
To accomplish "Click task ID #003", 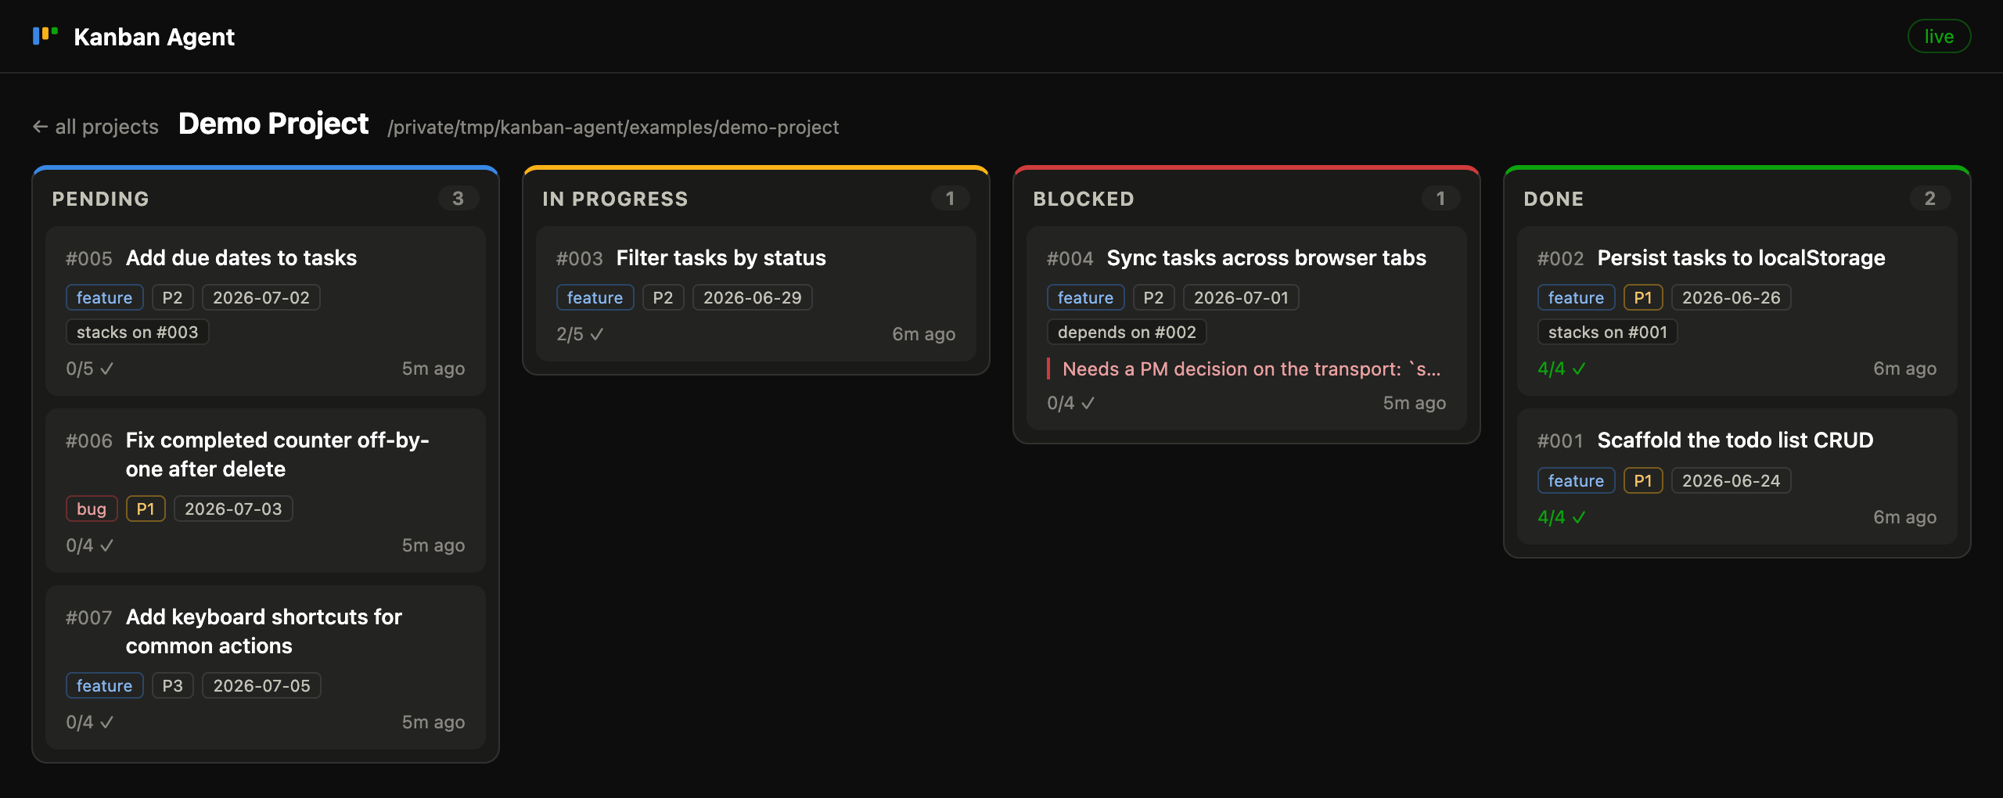I will (x=580, y=259).
